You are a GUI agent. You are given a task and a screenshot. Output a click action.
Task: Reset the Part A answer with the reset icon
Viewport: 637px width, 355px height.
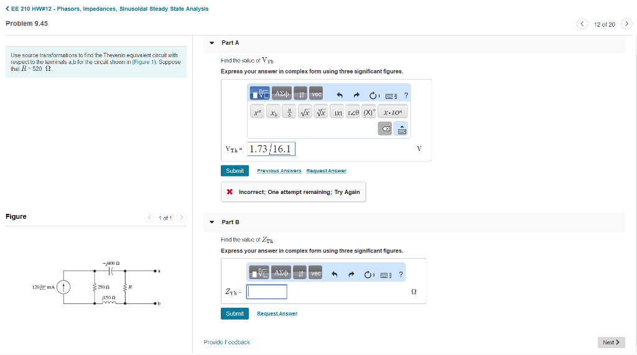pyautogui.click(x=373, y=95)
